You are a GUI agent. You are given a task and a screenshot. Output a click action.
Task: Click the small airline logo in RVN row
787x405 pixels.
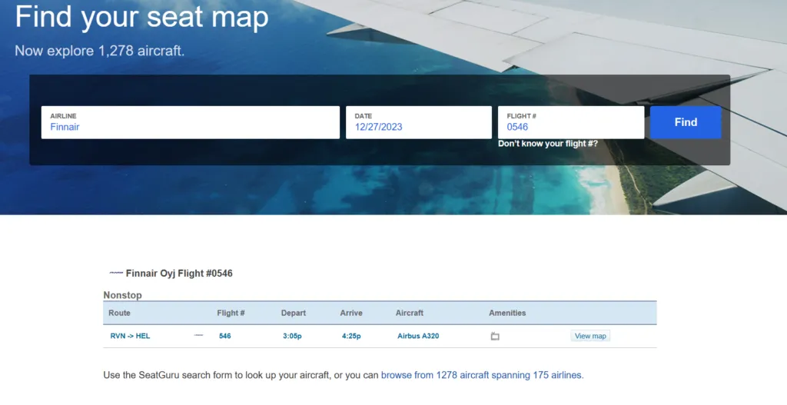pos(199,335)
